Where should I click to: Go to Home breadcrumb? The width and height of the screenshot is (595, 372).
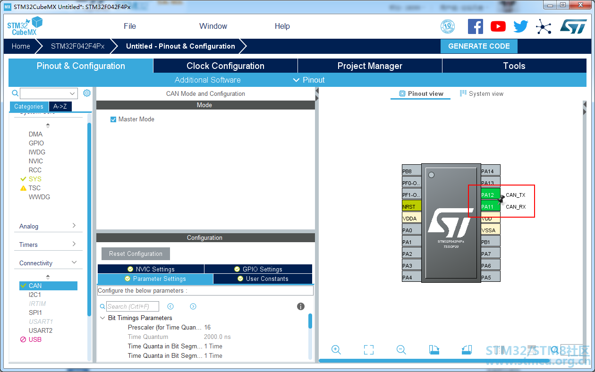coord(21,46)
